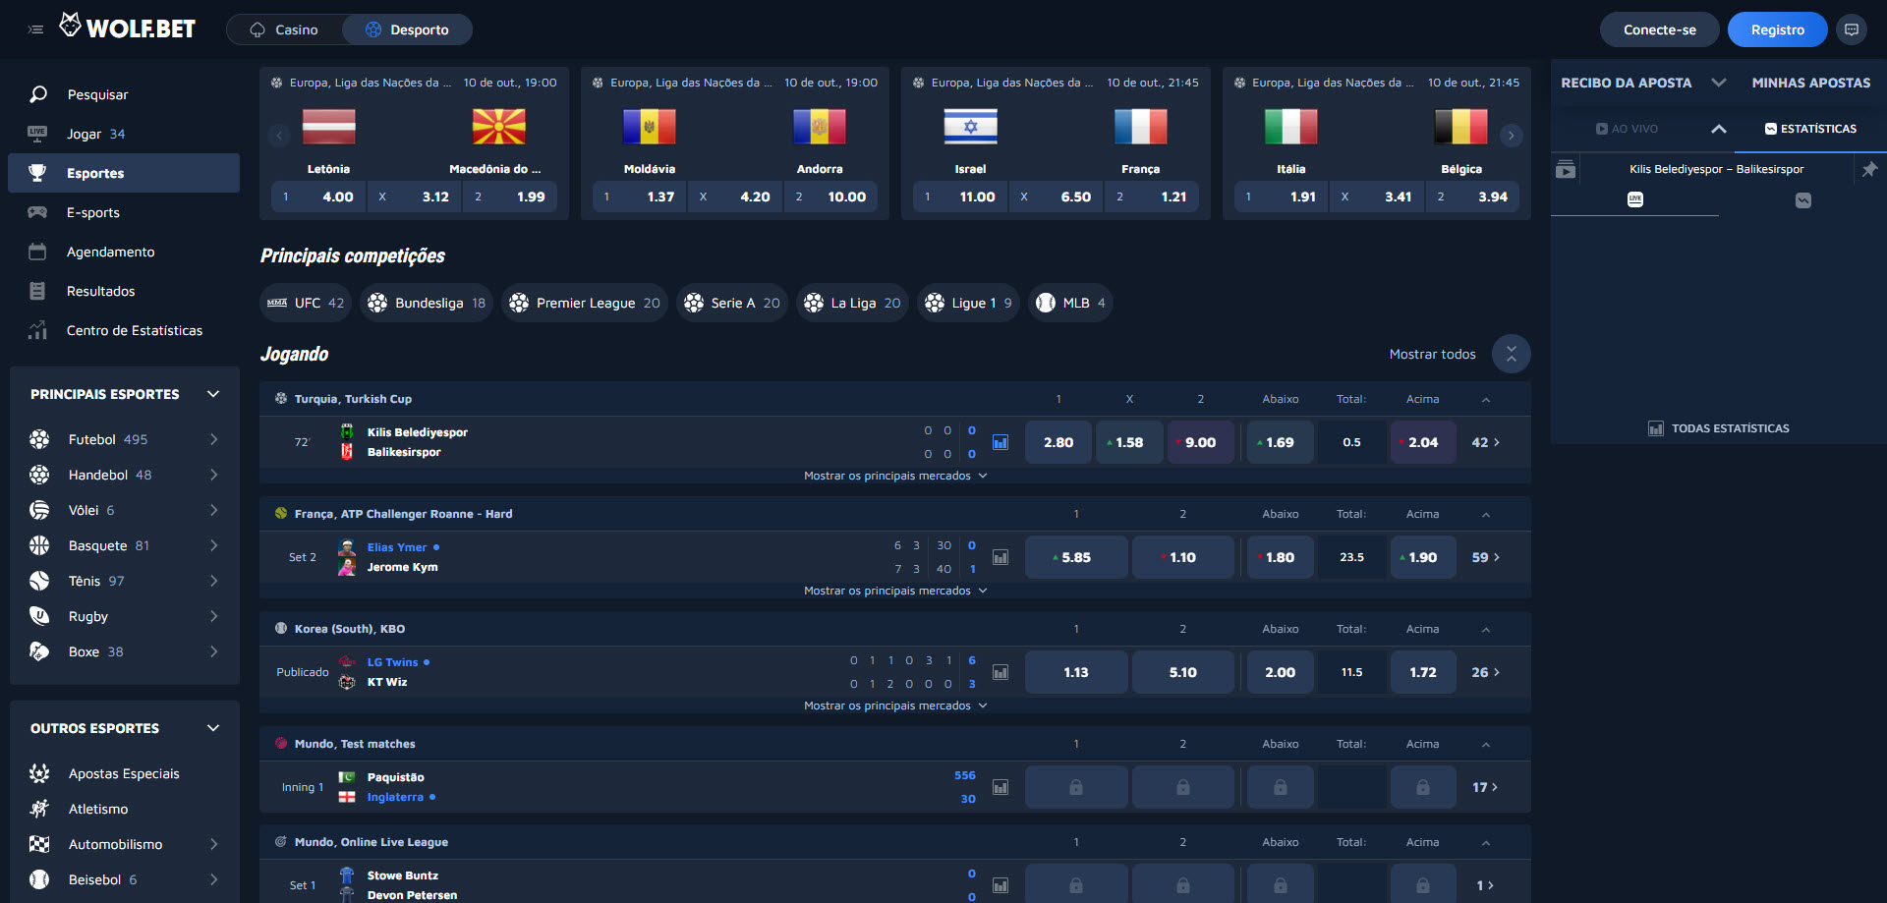Expand the Rugby sport list
The image size is (1887, 903).
[x=213, y=616]
